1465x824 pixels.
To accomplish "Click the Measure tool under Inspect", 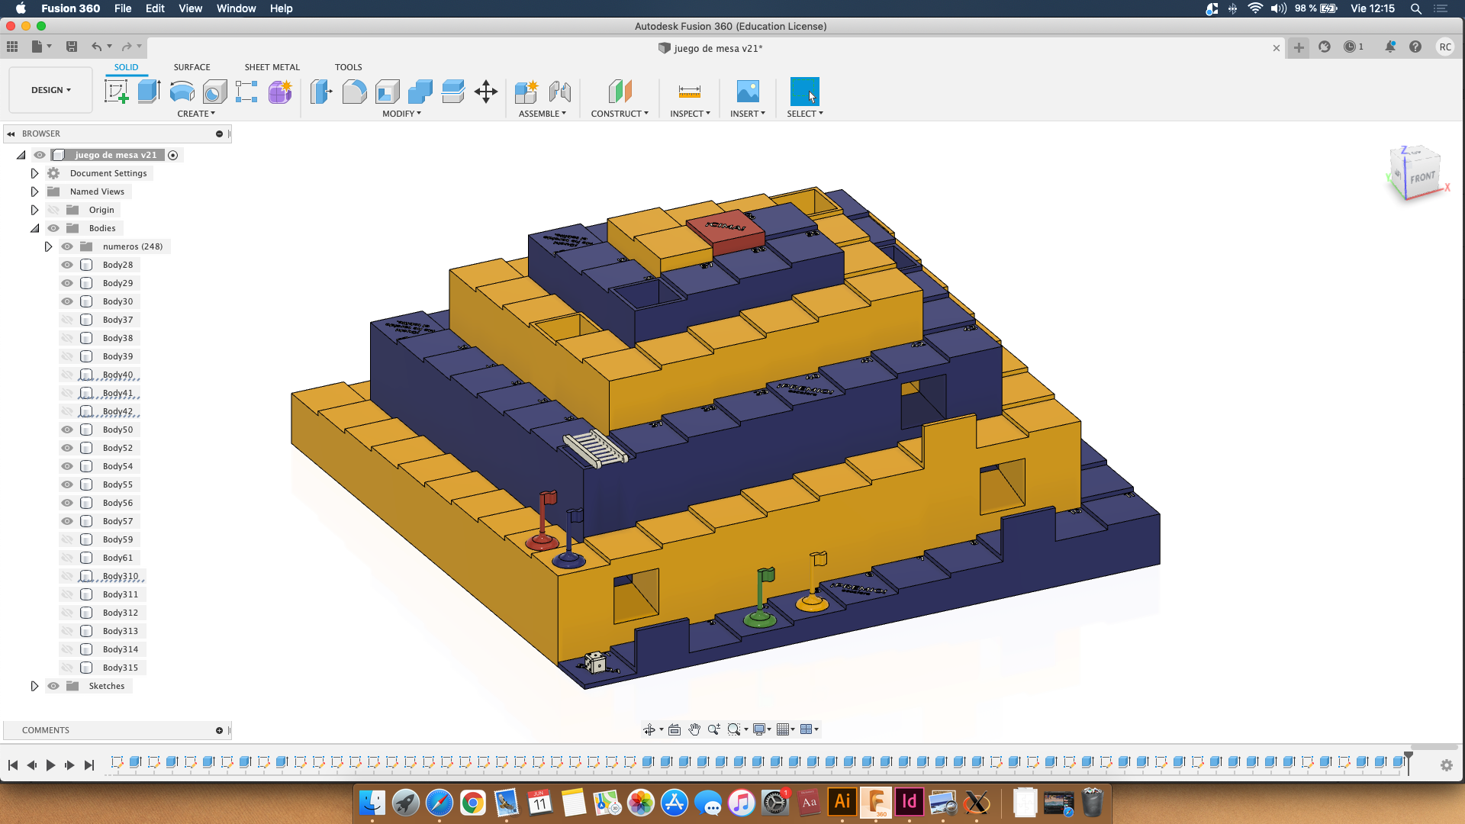I will (689, 92).
